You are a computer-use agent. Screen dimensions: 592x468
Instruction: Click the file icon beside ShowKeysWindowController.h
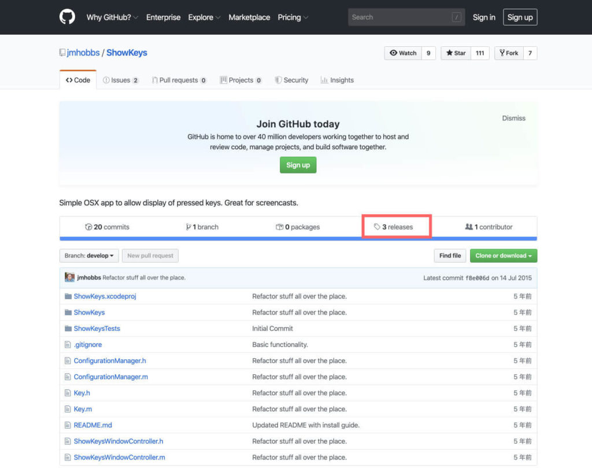tap(68, 441)
